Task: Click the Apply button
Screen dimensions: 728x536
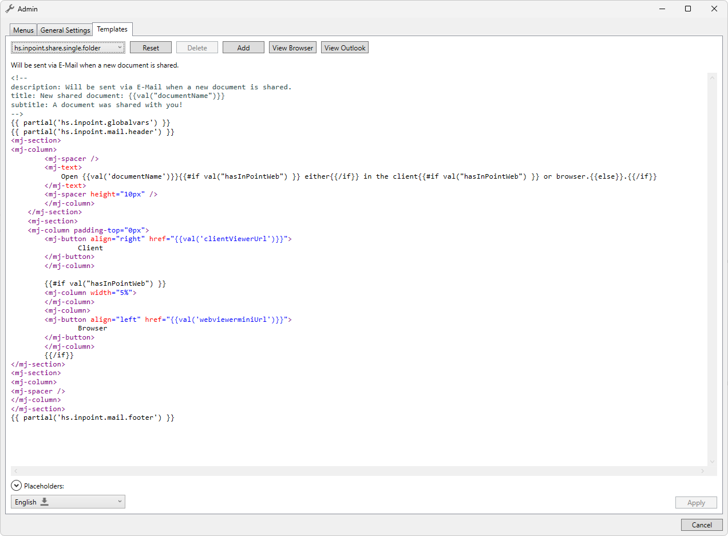Action: click(x=696, y=503)
